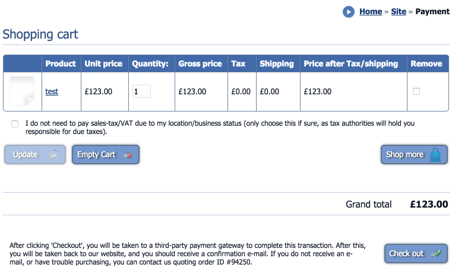The height and width of the screenshot is (274, 455).
Task: Focus the Quantity input field
Action: [141, 91]
